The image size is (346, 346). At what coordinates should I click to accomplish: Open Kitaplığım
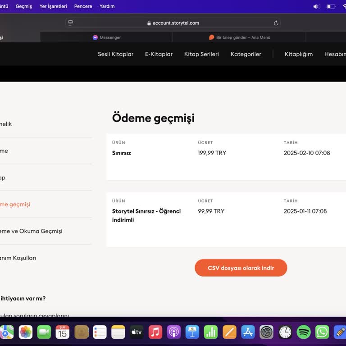pos(299,54)
